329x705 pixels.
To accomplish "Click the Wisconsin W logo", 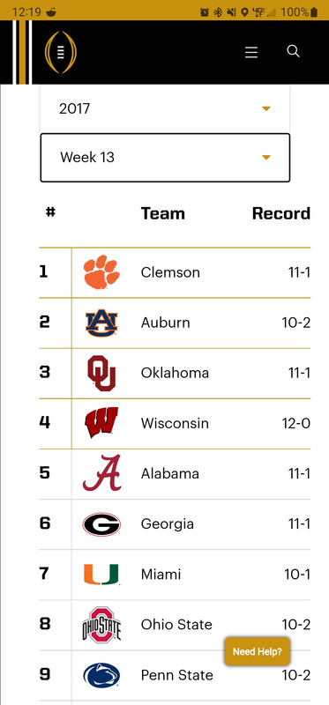I will (101, 423).
